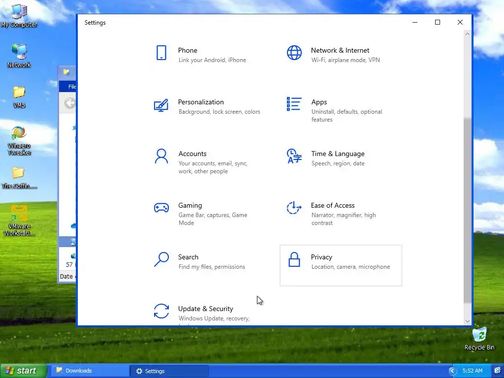
Task: Click 'Speech, region, date' description
Action: pyautogui.click(x=338, y=163)
